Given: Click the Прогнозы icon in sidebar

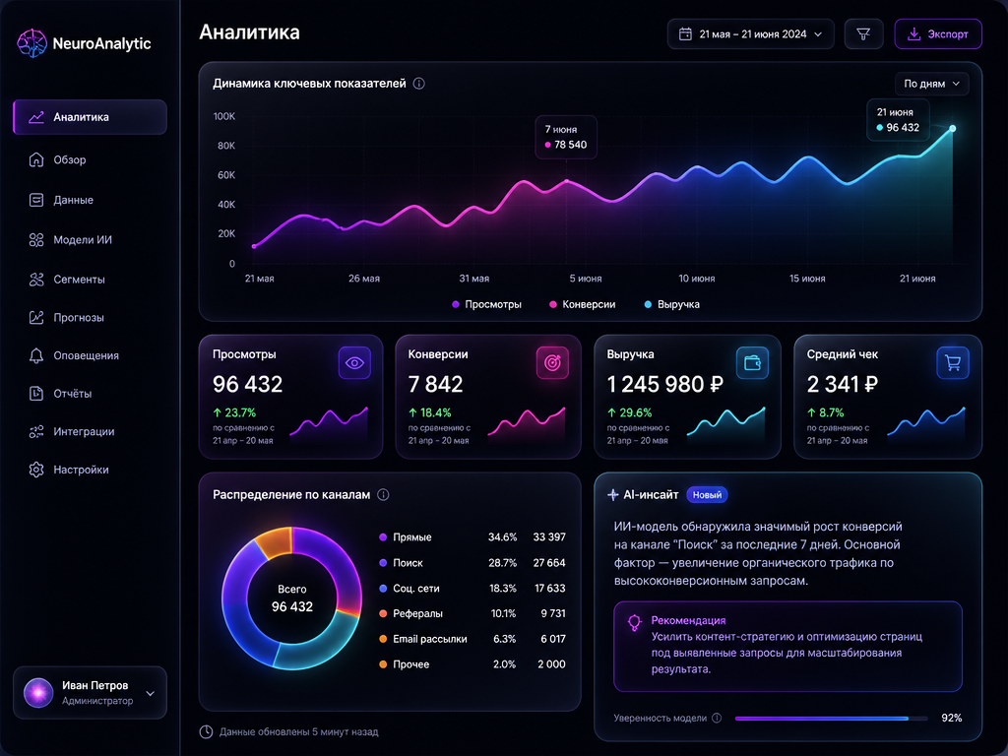Looking at the screenshot, I should pos(36,318).
